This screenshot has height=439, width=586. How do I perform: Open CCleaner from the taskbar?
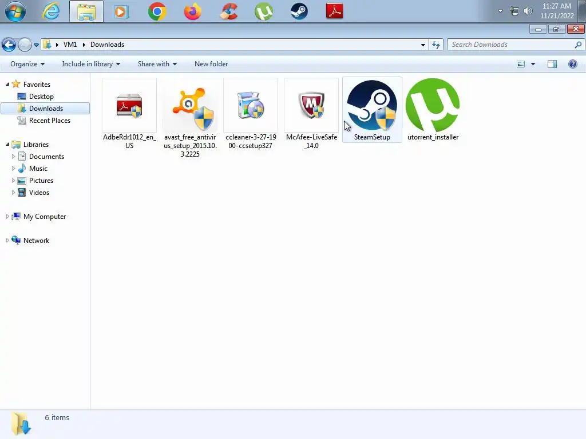(x=228, y=11)
